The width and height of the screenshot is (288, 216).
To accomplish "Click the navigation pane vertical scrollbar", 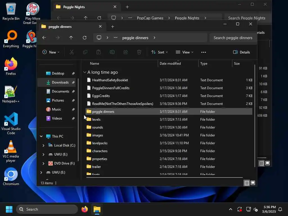I will [78, 120].
